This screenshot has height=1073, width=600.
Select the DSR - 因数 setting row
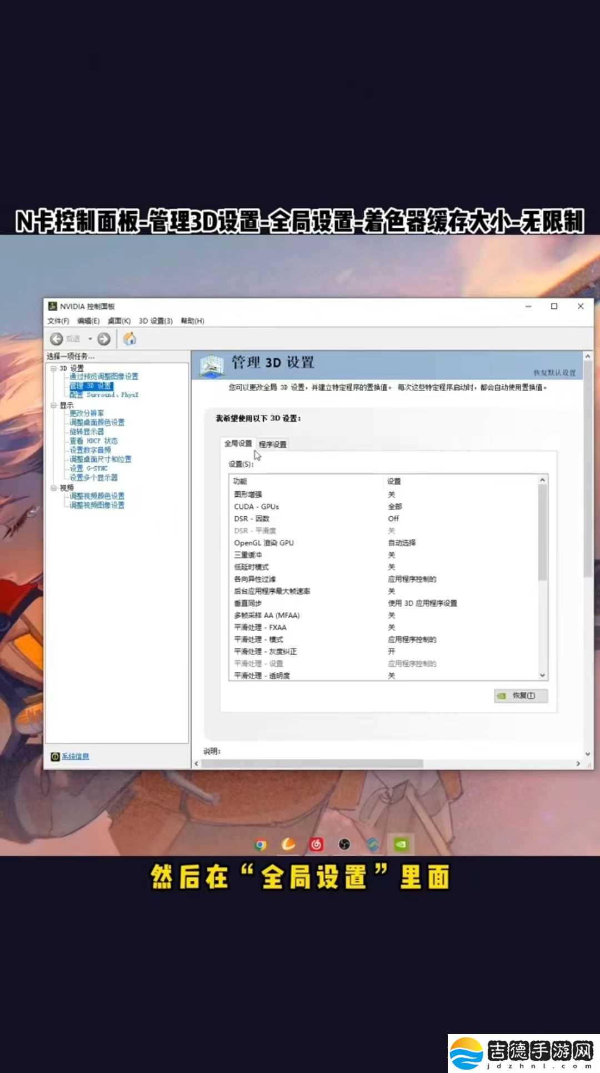coord(384,519)
